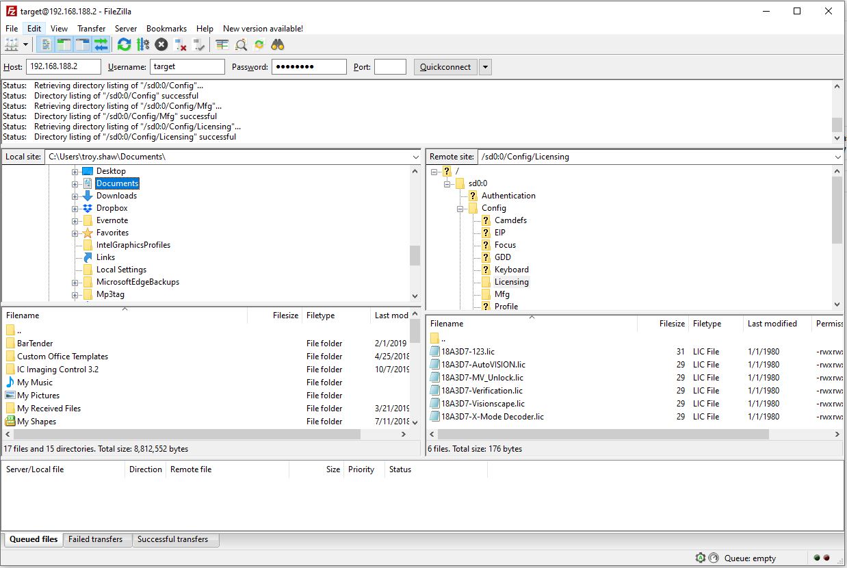The image size is (847, 568).
Task: Reconnect to the last used server
Action: point(198,44)
